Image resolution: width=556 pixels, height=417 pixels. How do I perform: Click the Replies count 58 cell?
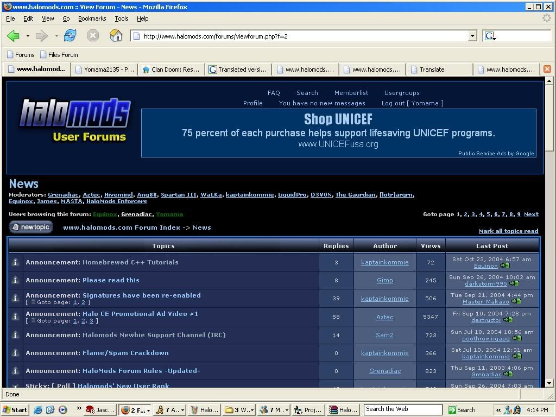336,317
